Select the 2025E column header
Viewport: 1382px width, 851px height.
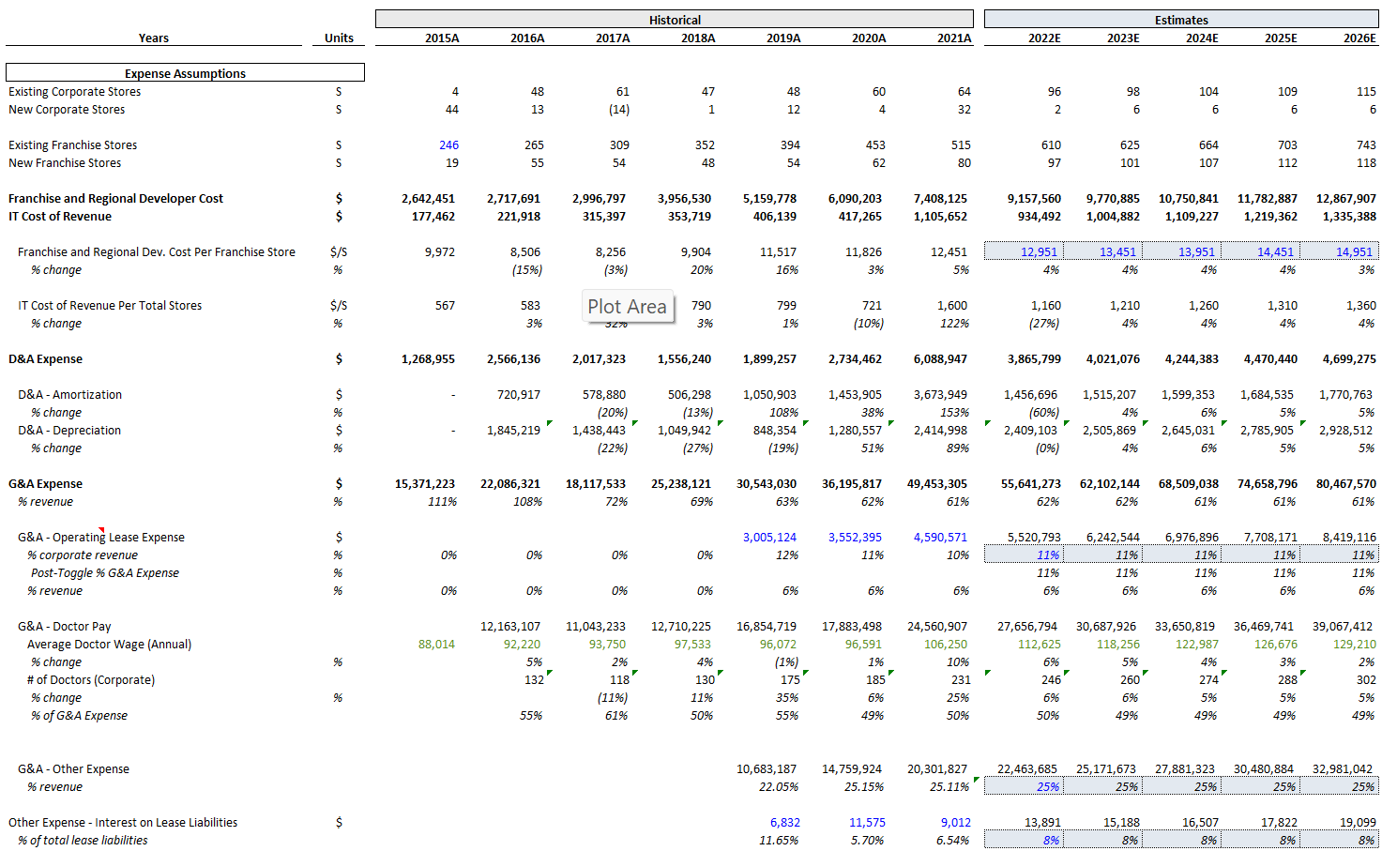(1281, 38)
